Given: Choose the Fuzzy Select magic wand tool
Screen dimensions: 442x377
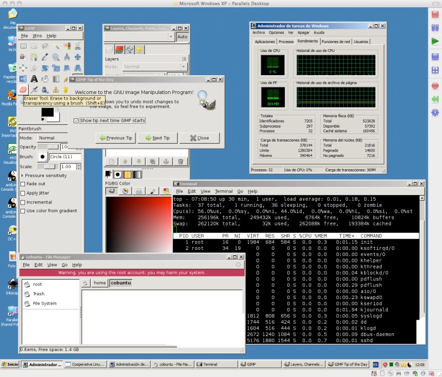Looking at the screenshot, I should 56,46.
